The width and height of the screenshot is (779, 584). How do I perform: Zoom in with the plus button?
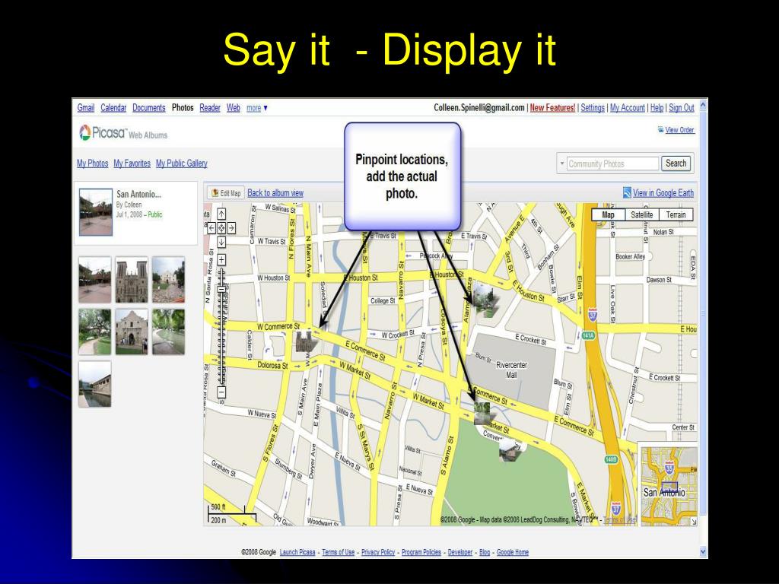221,259
